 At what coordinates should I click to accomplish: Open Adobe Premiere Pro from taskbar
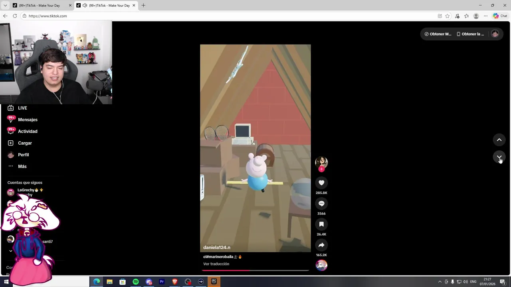162,282
